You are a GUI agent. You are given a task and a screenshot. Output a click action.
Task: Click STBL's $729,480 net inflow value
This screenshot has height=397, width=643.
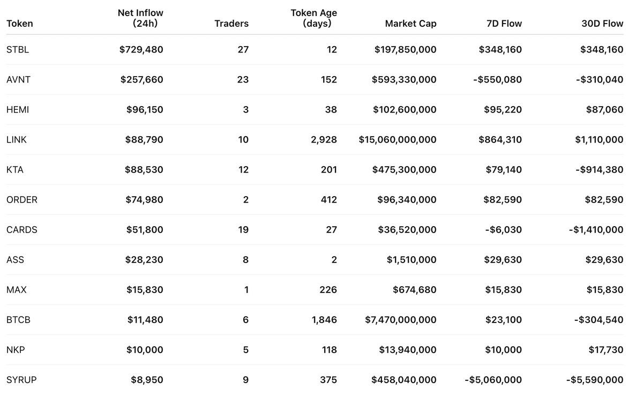click(x=141, y=50)
